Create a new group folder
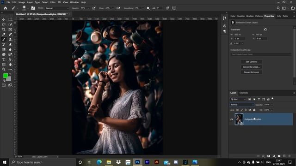 pos(279,156)
